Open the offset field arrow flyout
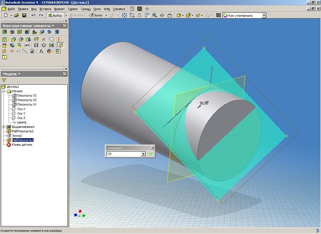This screenshot has width=321, height=234. point(143,154)
